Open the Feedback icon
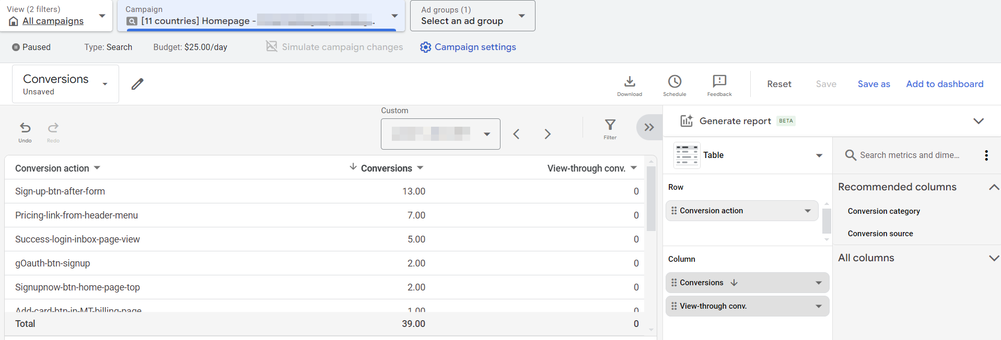The width and height of the screenshot is (1001, 340). pyautogui.click(x=719, y=86)
